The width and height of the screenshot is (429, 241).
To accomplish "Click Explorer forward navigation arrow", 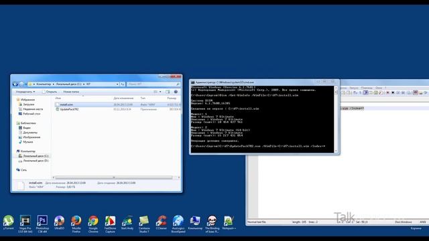I will coord(21,84).
